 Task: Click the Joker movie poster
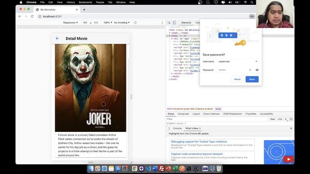91,88
